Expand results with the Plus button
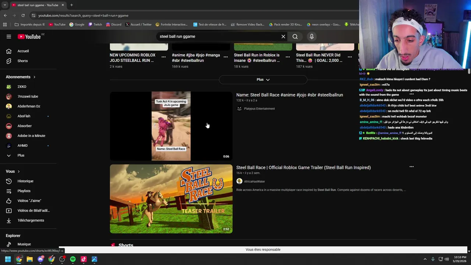 263,79
